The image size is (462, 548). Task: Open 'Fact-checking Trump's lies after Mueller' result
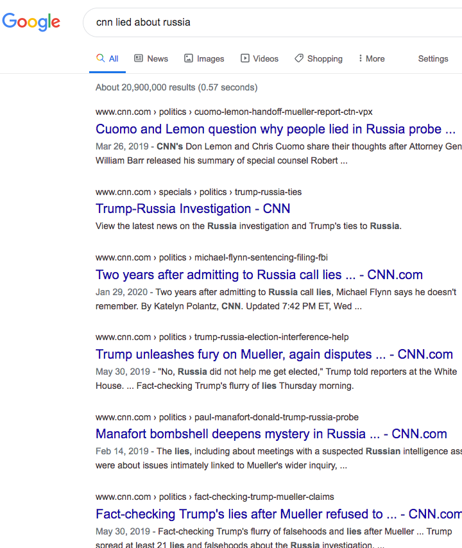point(279,514)
